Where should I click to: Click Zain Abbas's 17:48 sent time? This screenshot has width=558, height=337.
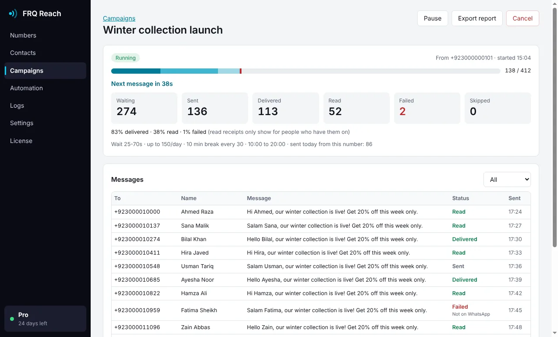tap(515, 327)
